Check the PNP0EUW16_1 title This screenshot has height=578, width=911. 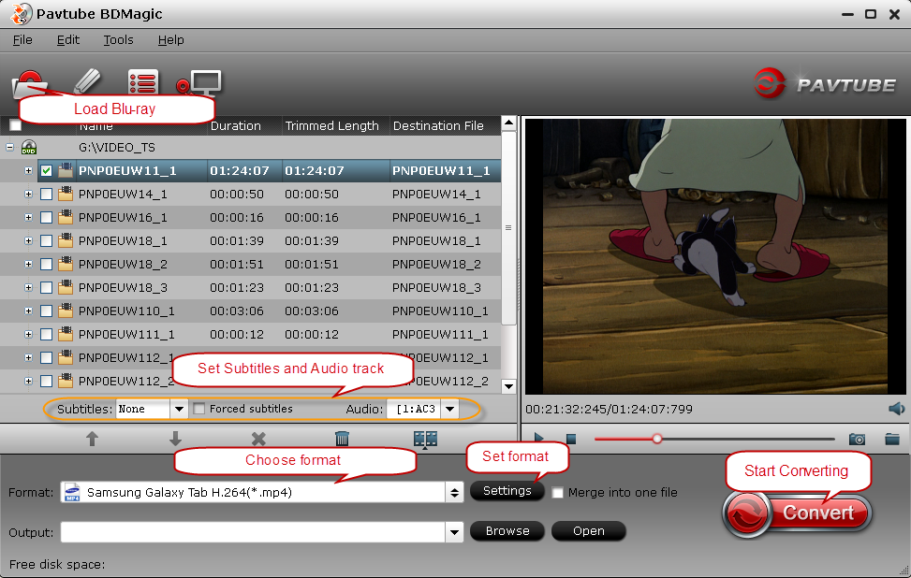click(47, 218)
